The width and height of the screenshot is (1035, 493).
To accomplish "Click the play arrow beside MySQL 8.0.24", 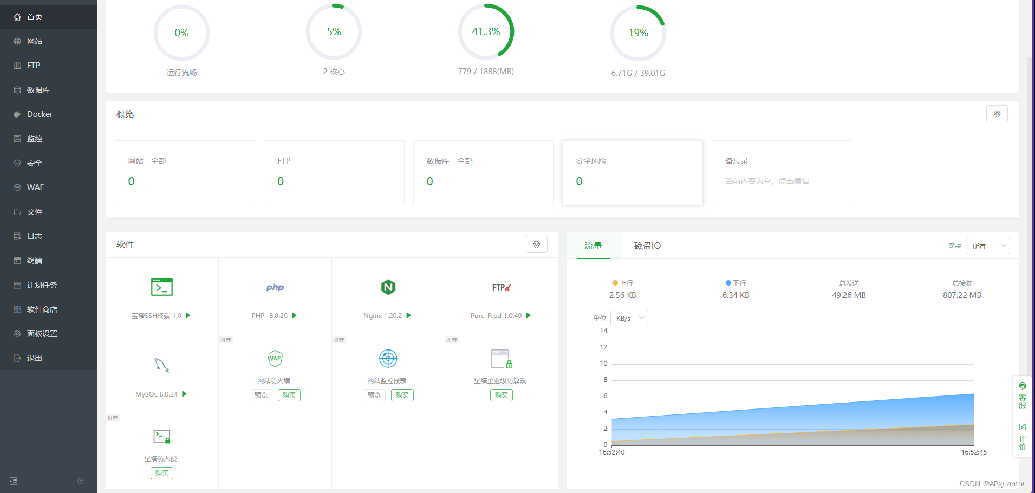I will (184, 394).
